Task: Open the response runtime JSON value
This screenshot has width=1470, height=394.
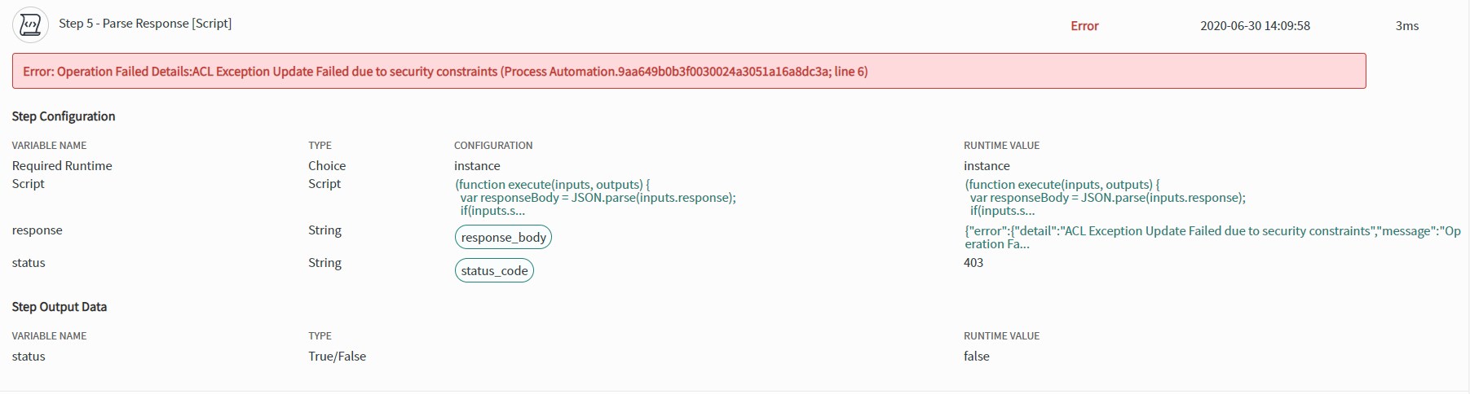Action: 1212,238
